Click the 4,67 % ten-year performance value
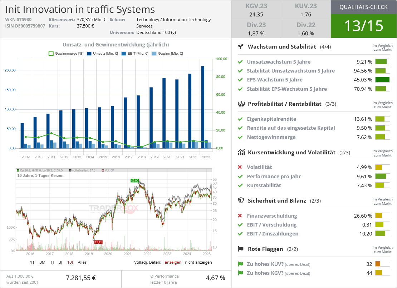 [x=215, y=278]
